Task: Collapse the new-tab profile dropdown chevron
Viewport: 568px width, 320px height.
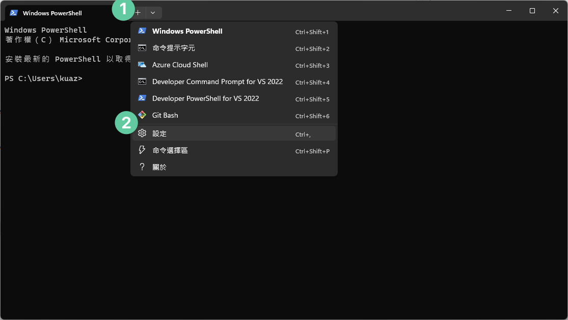Action: click(153, 13)
